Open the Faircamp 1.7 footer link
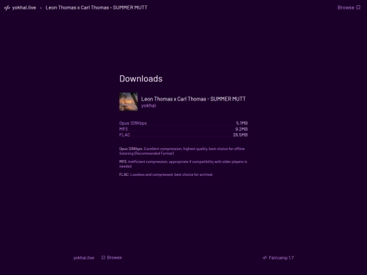Screen dimensions: 367x275 pos(278,258)
